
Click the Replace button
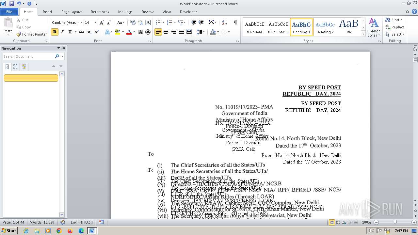[395, 27]
